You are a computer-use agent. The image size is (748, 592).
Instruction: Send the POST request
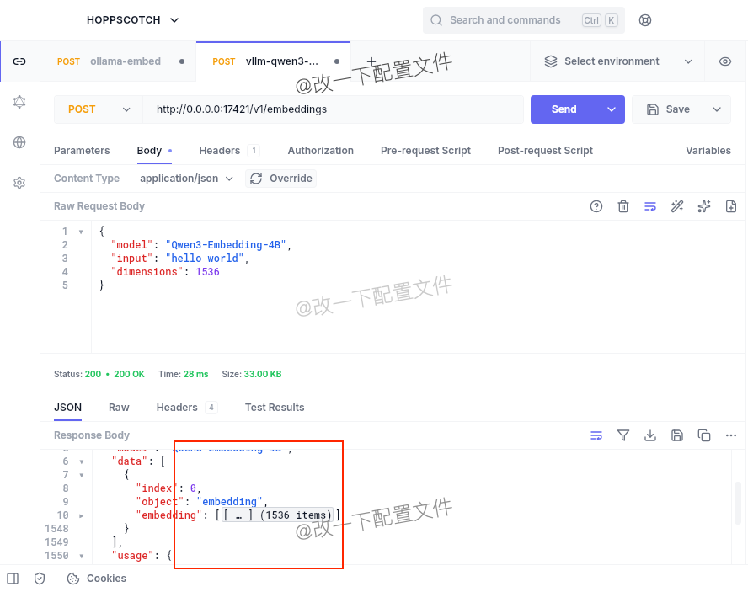point(564,109)
